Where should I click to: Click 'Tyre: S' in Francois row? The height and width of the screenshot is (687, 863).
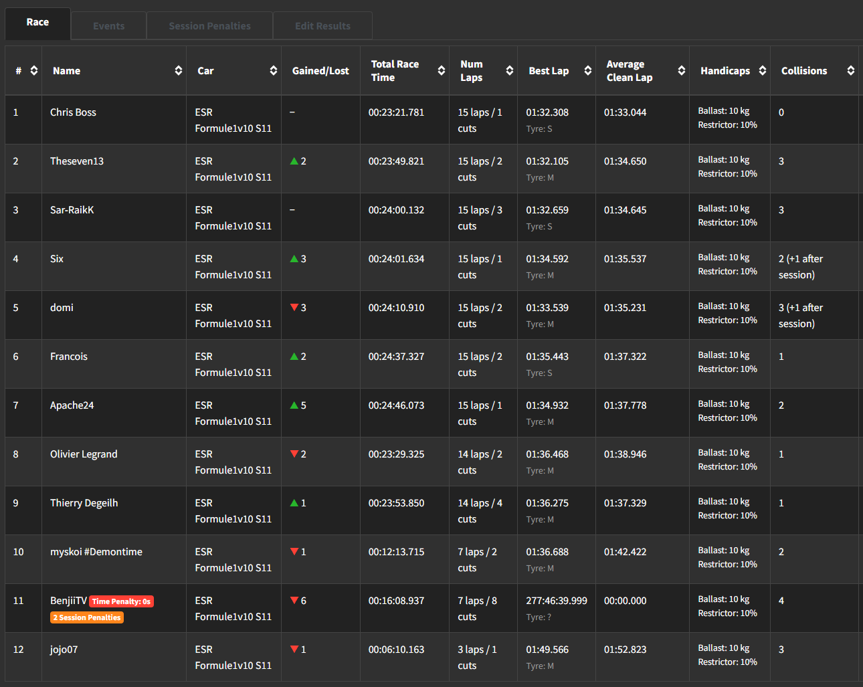pos(539,373)
